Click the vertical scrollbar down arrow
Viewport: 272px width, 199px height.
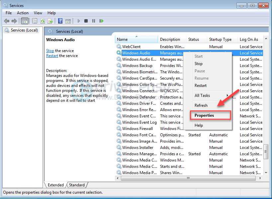click(266, 173)
